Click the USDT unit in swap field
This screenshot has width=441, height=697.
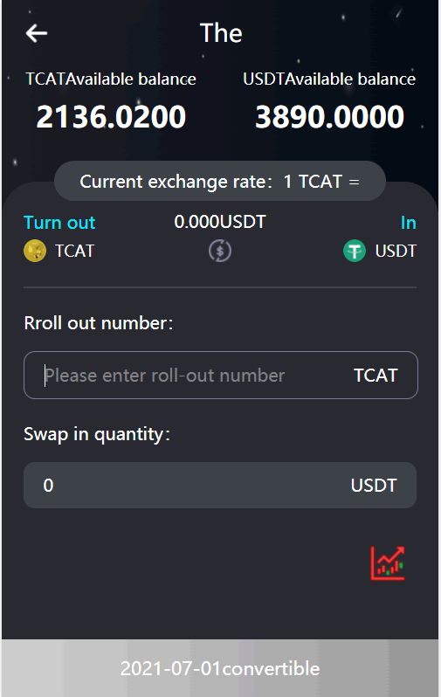[374, 486]
